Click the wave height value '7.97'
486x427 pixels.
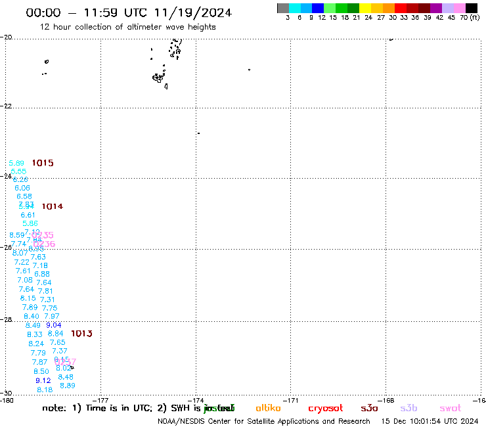[x=52, y=316]
